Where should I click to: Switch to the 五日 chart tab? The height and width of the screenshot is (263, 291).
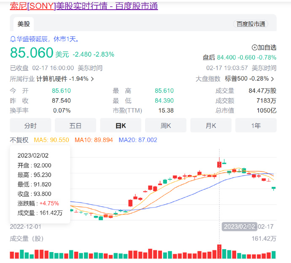[x=75, y=125]
